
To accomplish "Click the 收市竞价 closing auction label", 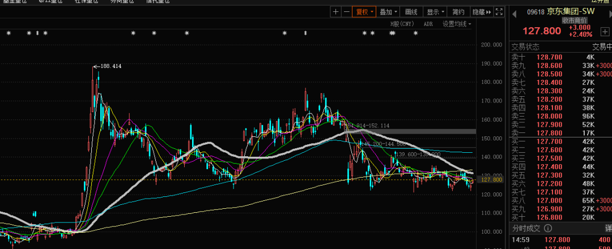I will pyautogui.click(x=576, y=20).
